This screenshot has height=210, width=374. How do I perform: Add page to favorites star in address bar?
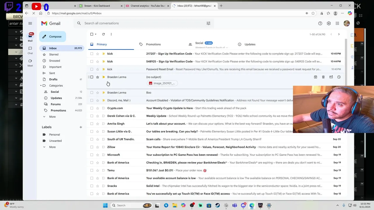313,13
